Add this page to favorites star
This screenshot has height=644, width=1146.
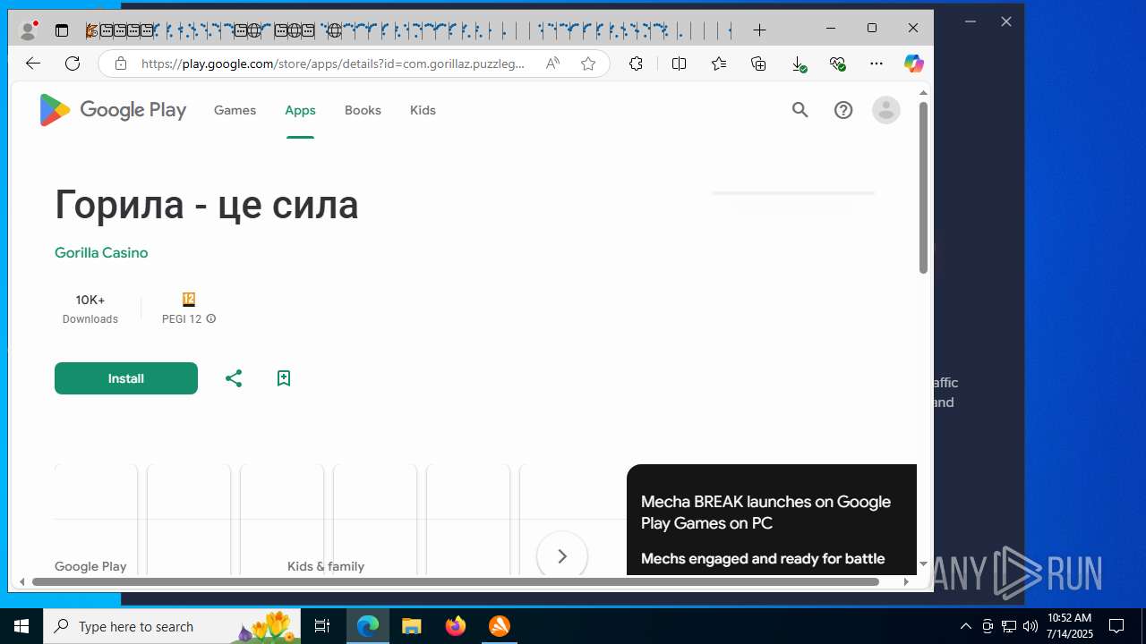[x=588, y=64]
